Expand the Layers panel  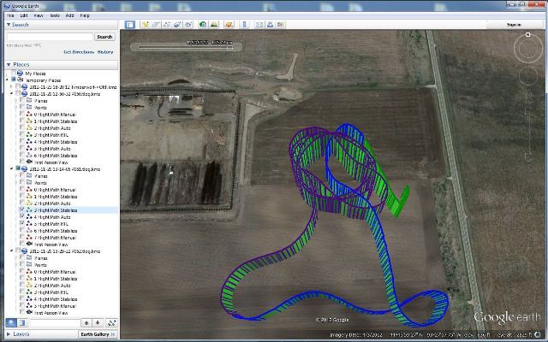[9, 334]
